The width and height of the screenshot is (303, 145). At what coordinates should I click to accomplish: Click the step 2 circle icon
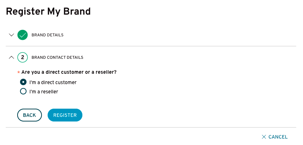point(23,57)
